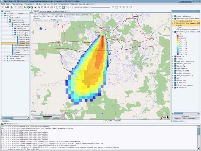201x151 pixels.
Task: Click the highlighted blue map toolbar icon
Action: (63, 7)
